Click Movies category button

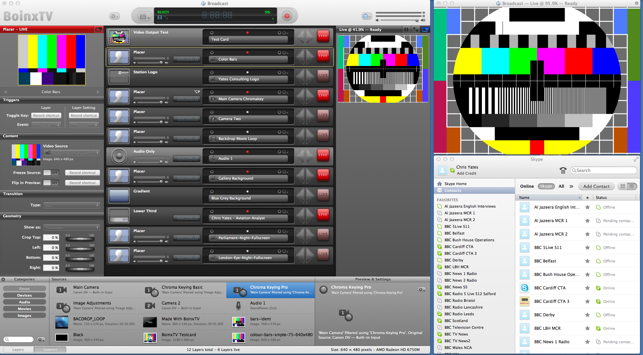pos(25,309)
